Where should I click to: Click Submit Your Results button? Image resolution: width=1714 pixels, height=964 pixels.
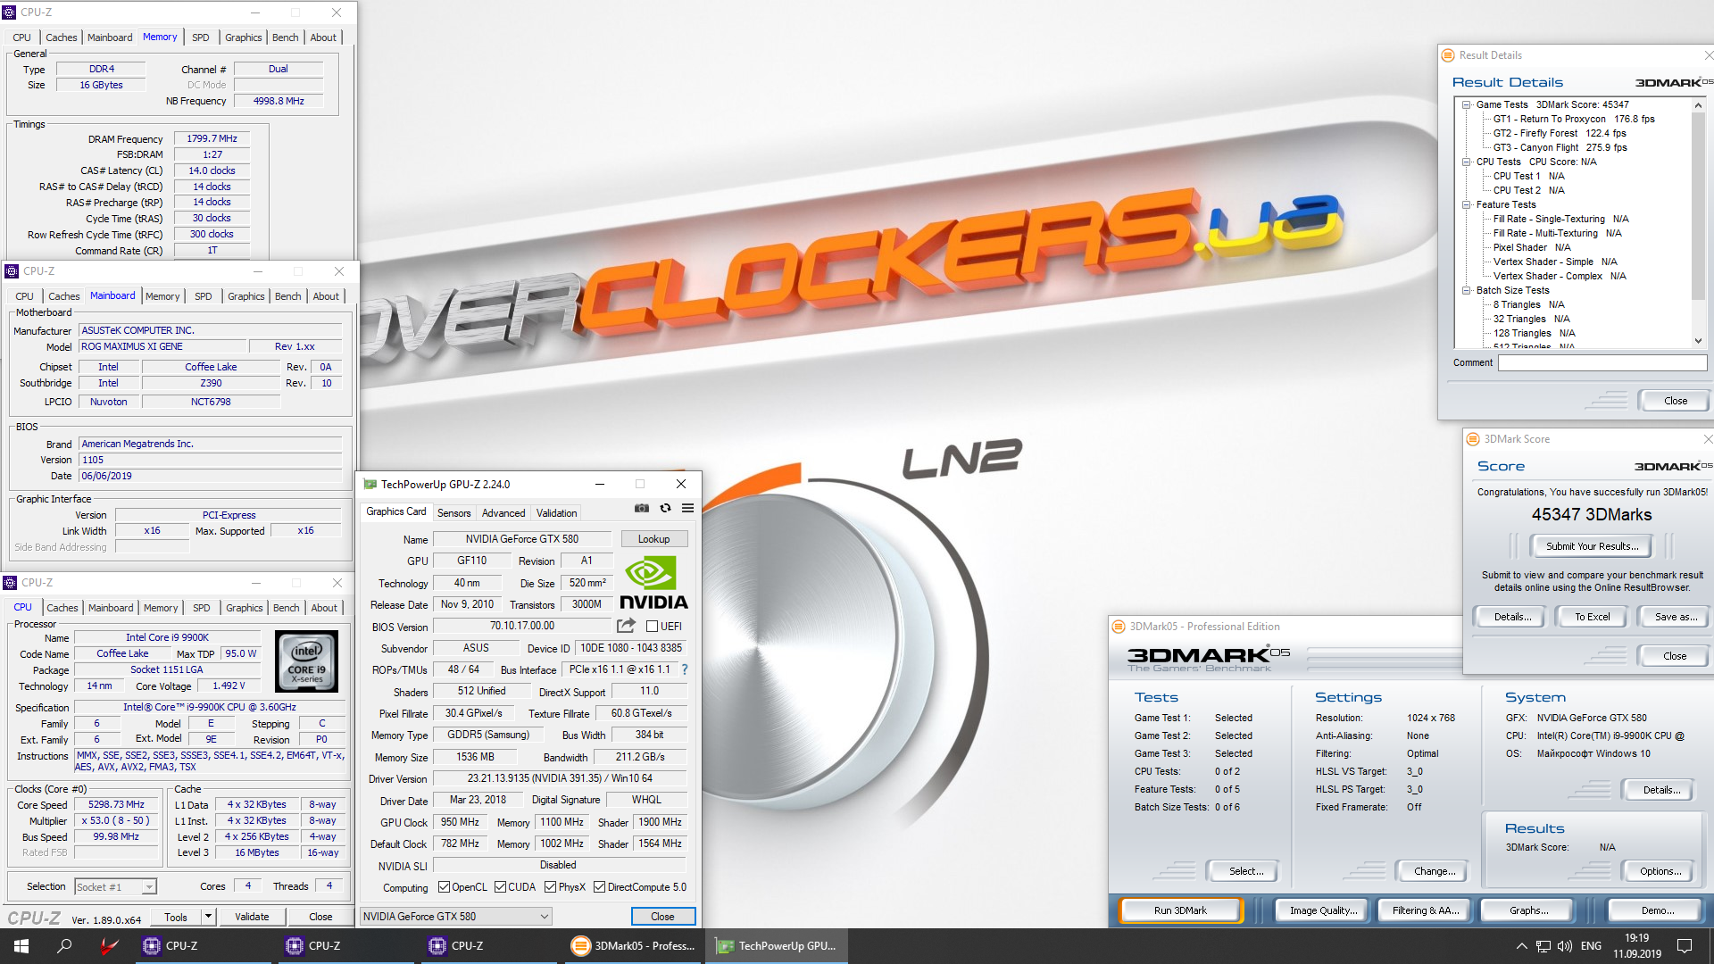point(1592,546)
